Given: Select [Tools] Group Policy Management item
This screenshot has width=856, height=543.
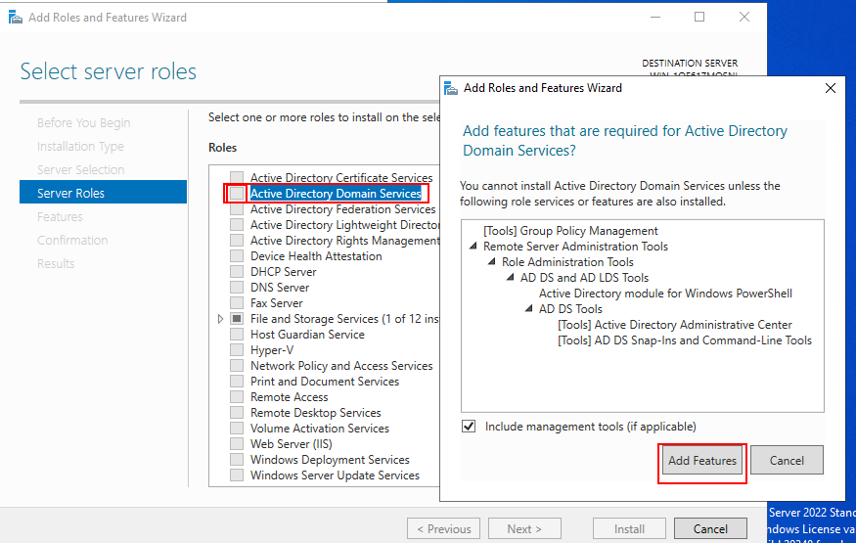Looking at the screenshot, I should pyautogui.click(x=570, y=231).
